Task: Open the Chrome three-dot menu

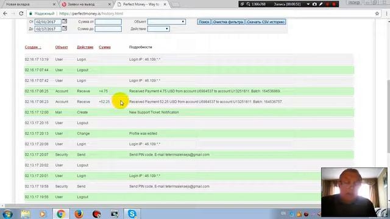Action: [x=386, y=13]
